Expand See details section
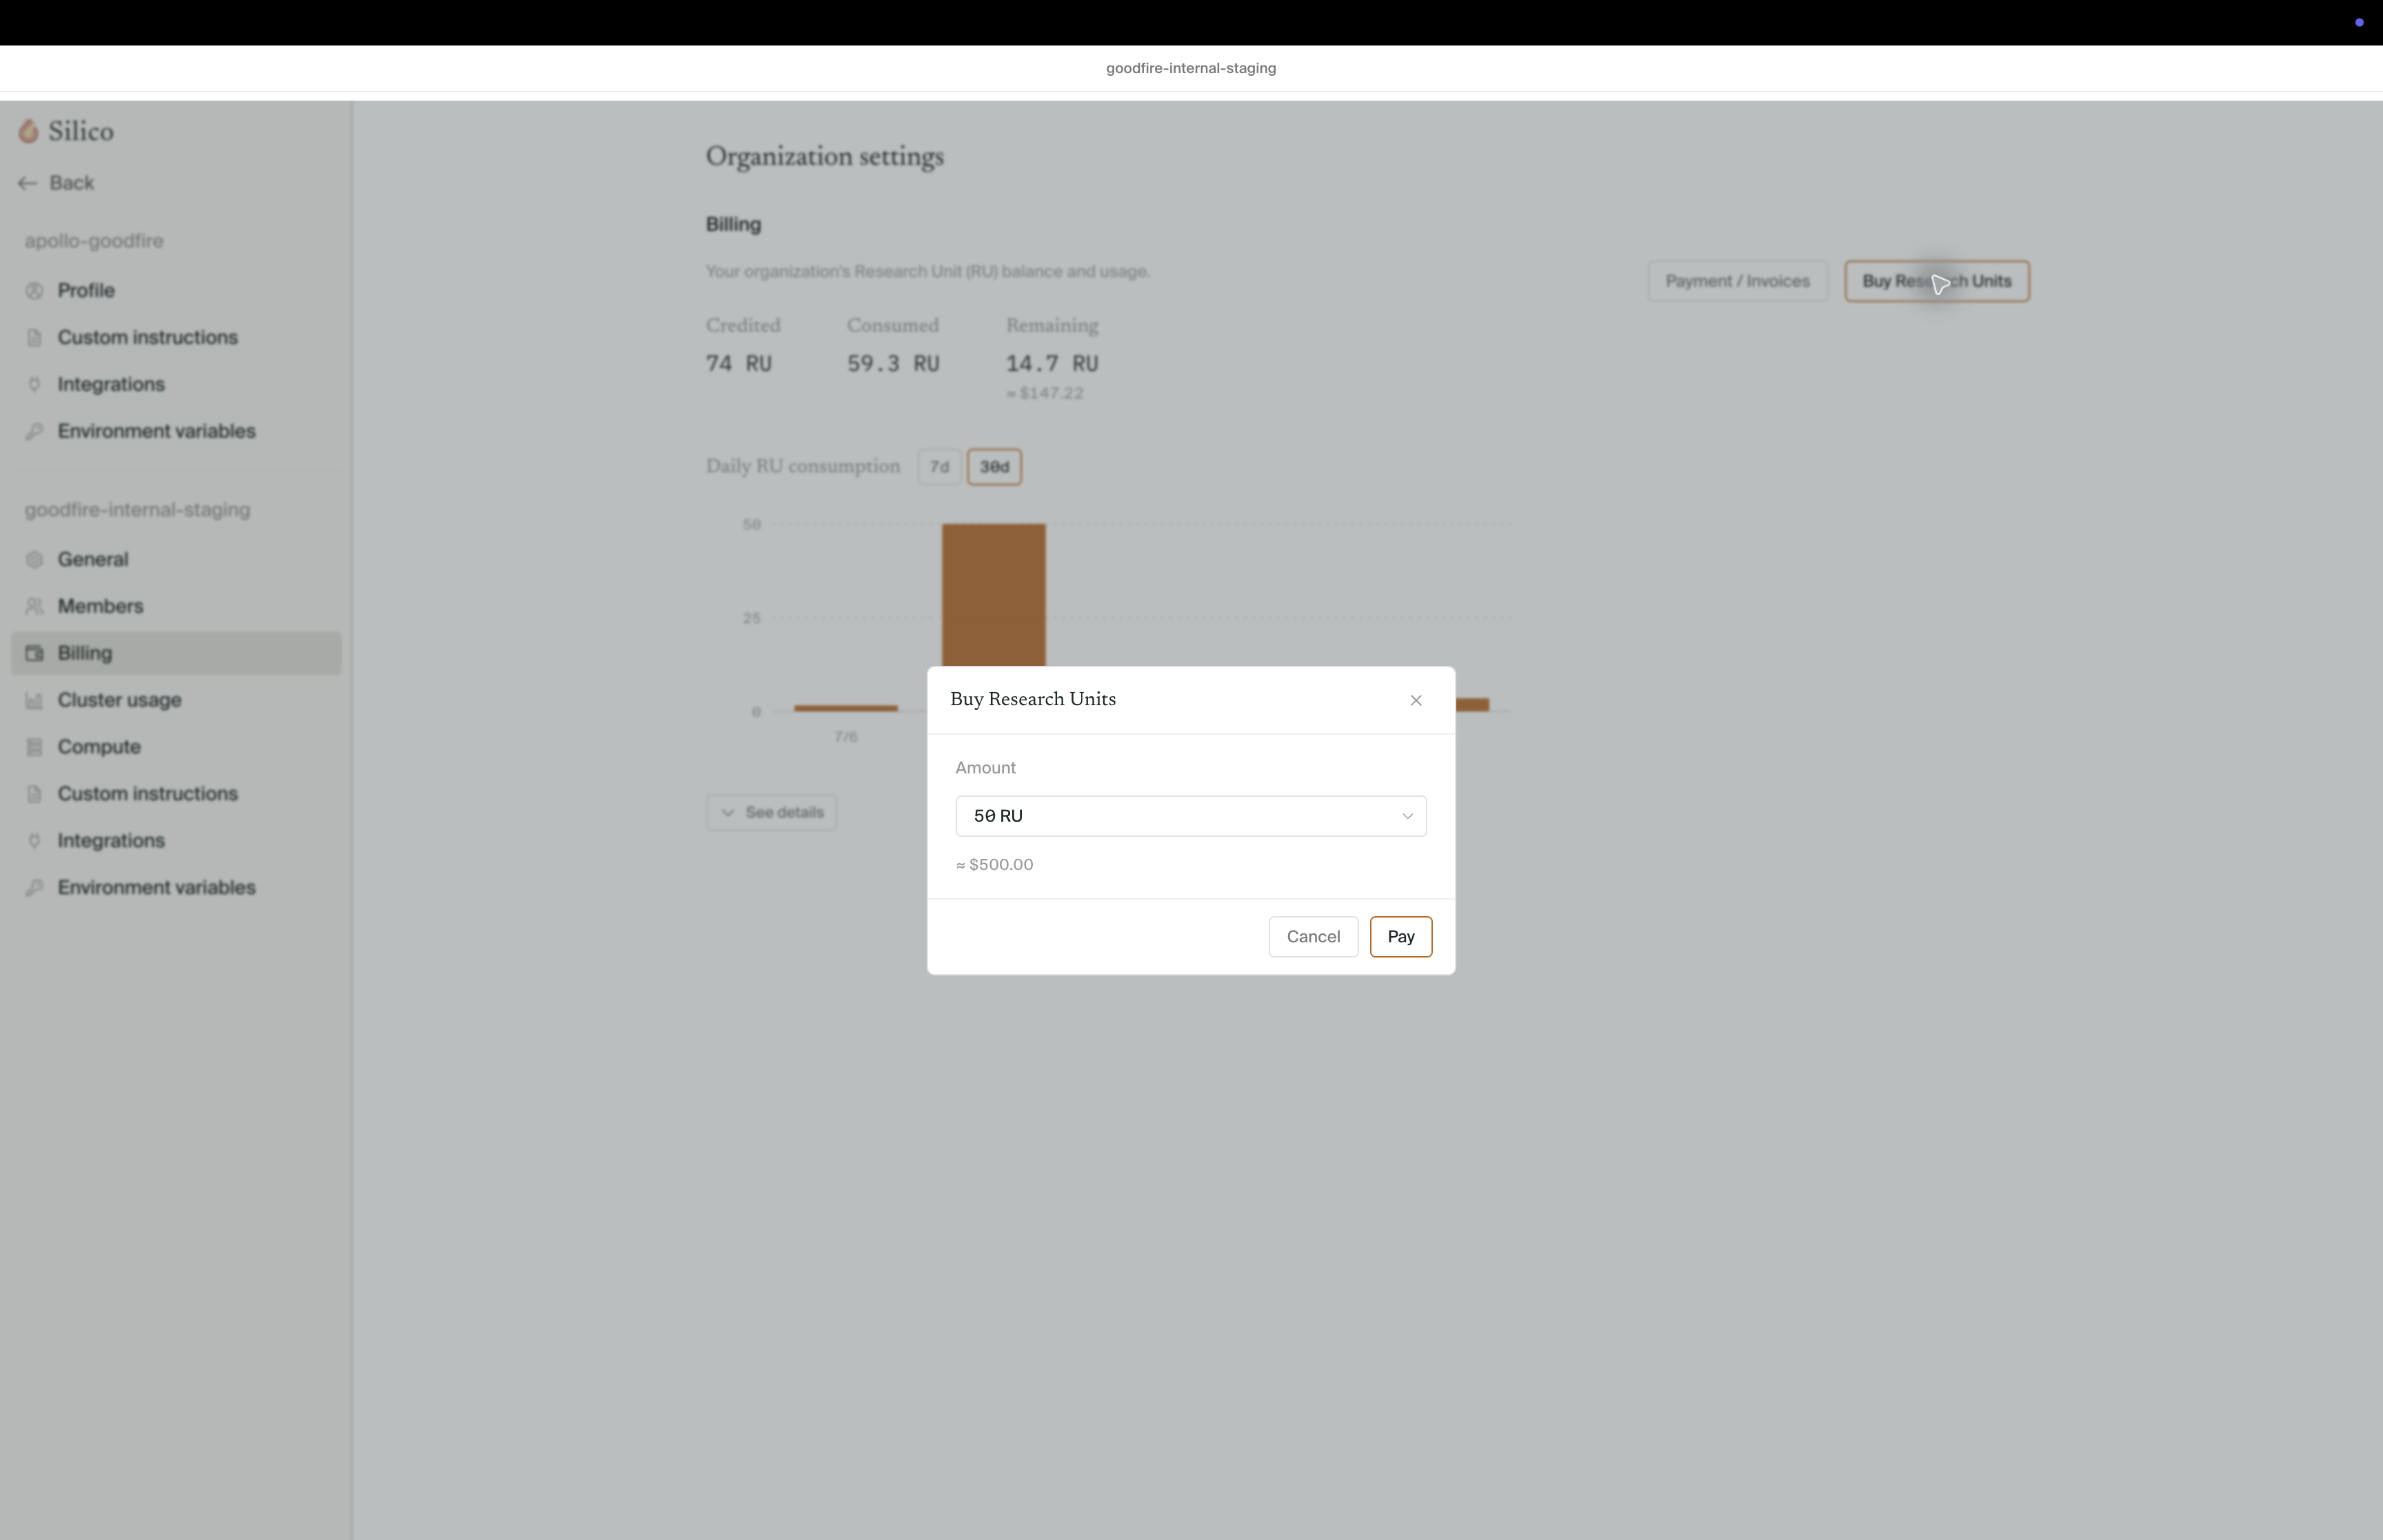 (771, 813)
